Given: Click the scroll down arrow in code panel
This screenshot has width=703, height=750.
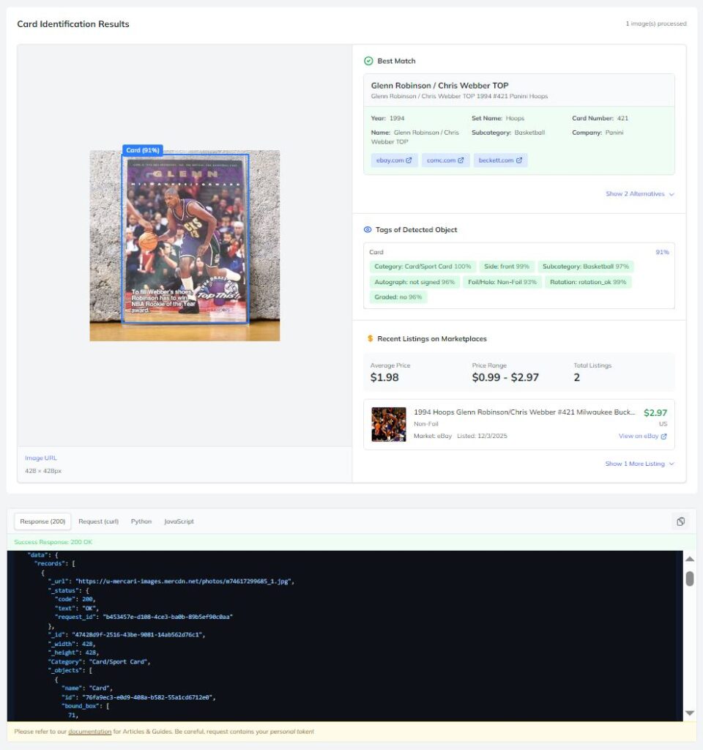Looking at the screenshot, I should [689, 713].
